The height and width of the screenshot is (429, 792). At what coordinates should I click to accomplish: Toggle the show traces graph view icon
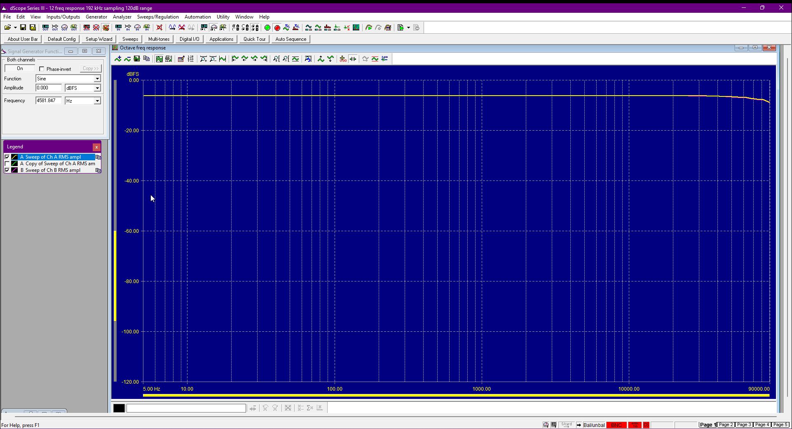pyautogui.click(x=159, y=59)
